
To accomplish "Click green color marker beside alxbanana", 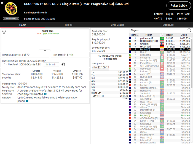I will [x=130, y=55].
